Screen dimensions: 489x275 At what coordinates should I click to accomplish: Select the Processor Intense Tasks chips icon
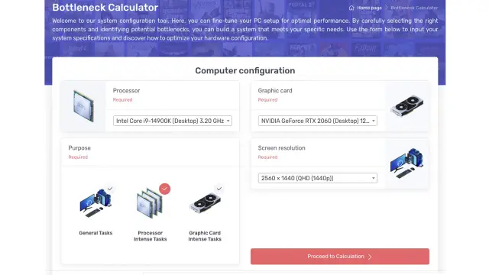click(150, 204)
